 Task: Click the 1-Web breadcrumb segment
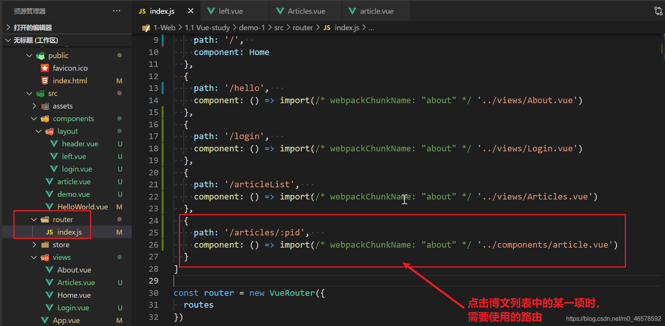pyautogui.click(x=164, y=28)
